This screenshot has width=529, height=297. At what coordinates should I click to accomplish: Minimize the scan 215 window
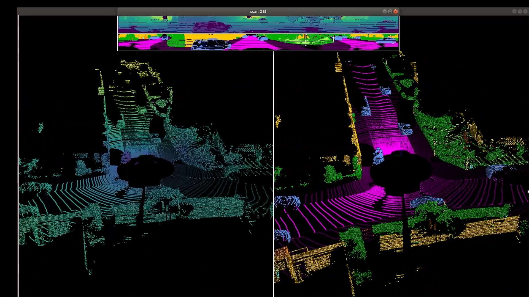point(385,11)
